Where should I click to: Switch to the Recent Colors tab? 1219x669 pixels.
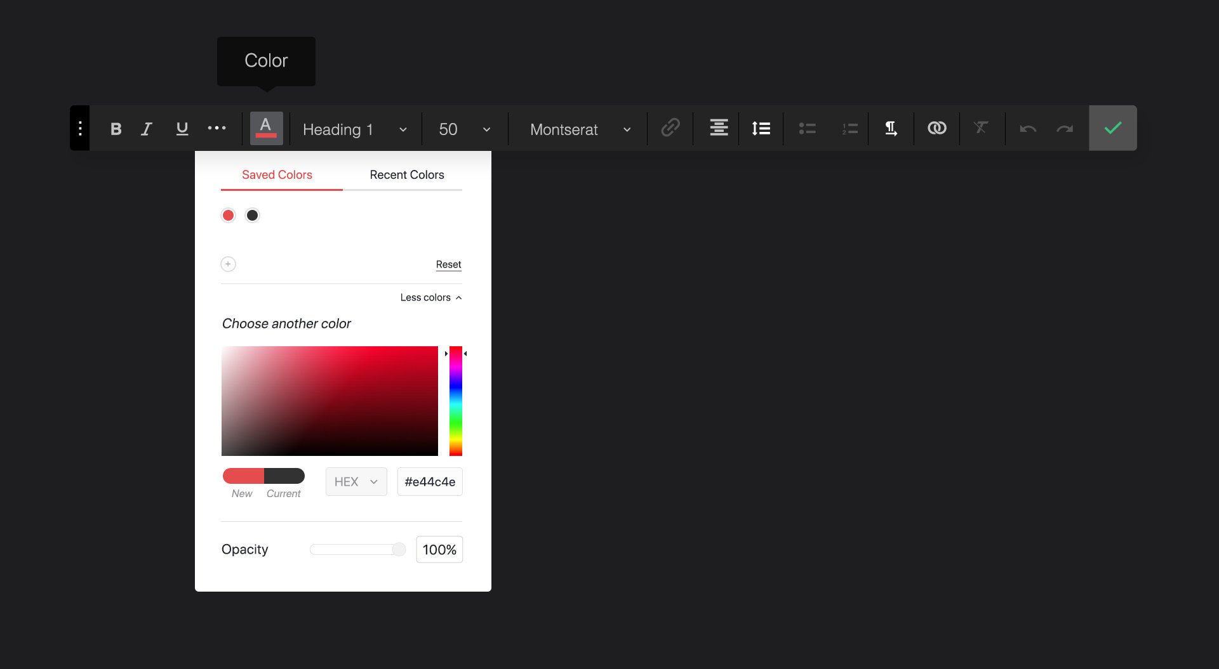406,174
